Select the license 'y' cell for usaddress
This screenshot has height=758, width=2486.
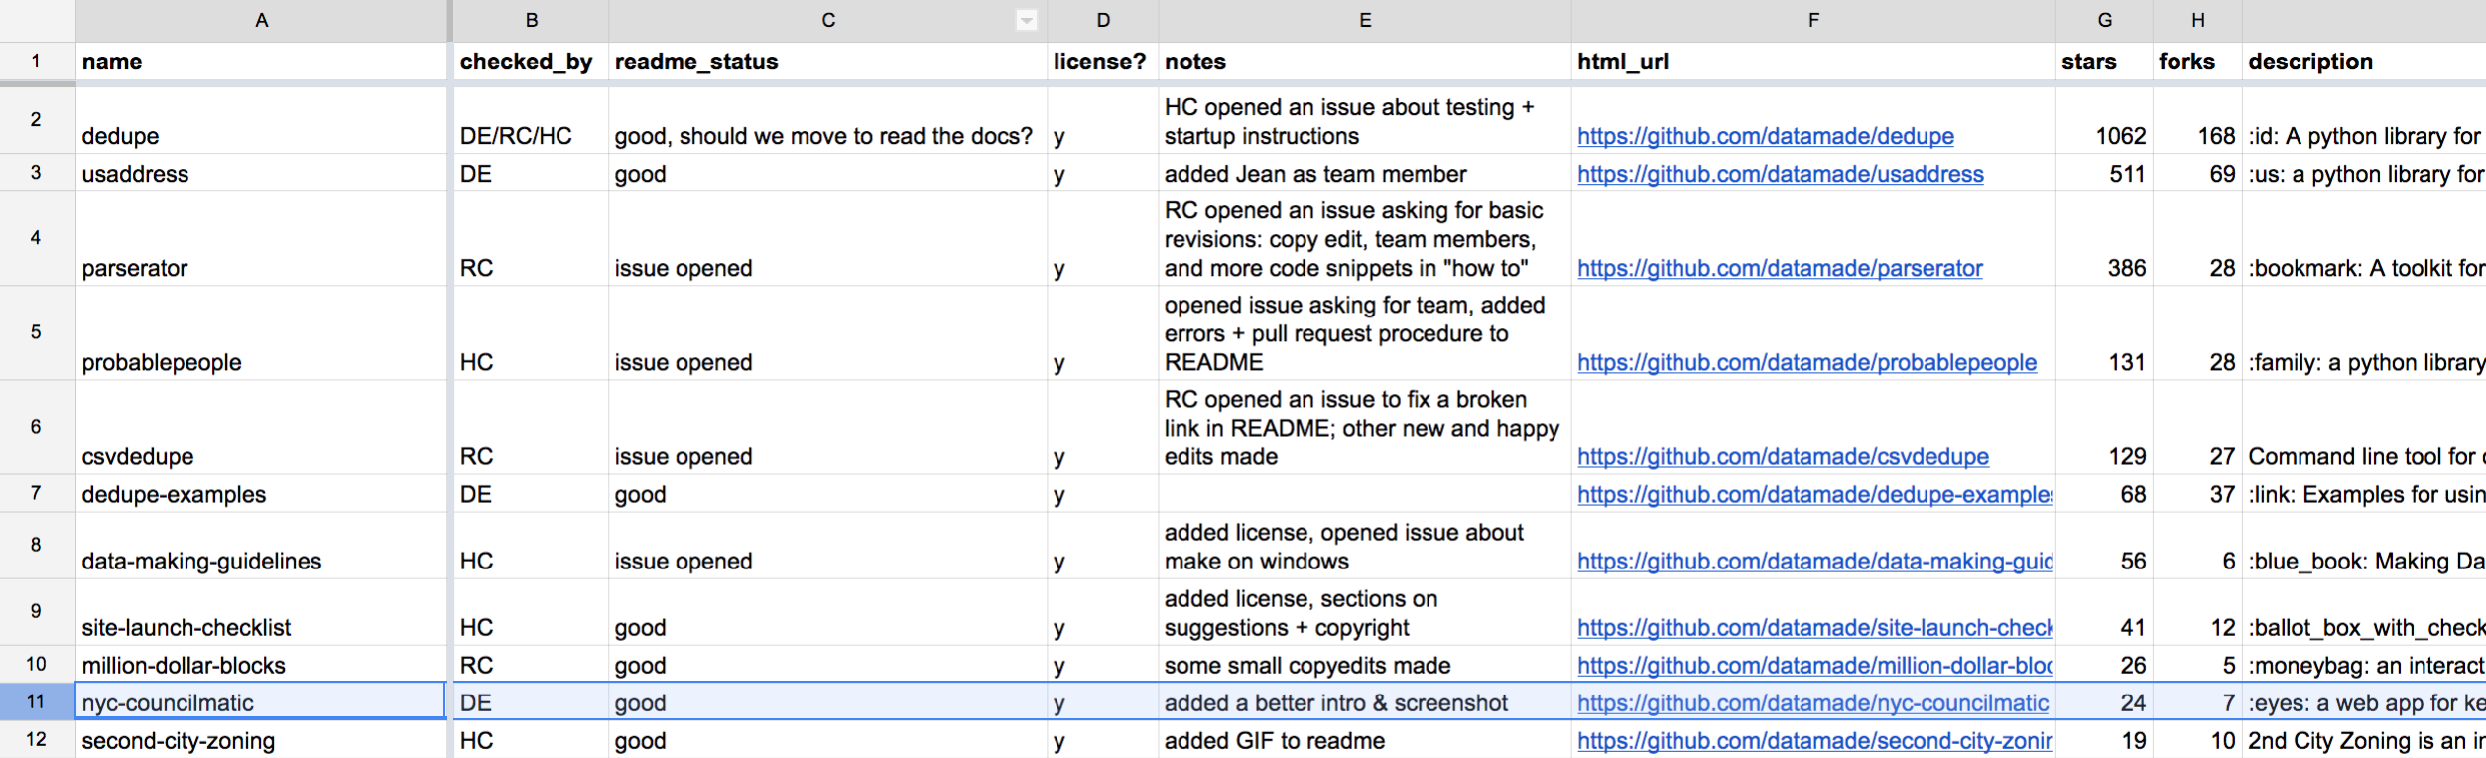[x=1103, y=173]
